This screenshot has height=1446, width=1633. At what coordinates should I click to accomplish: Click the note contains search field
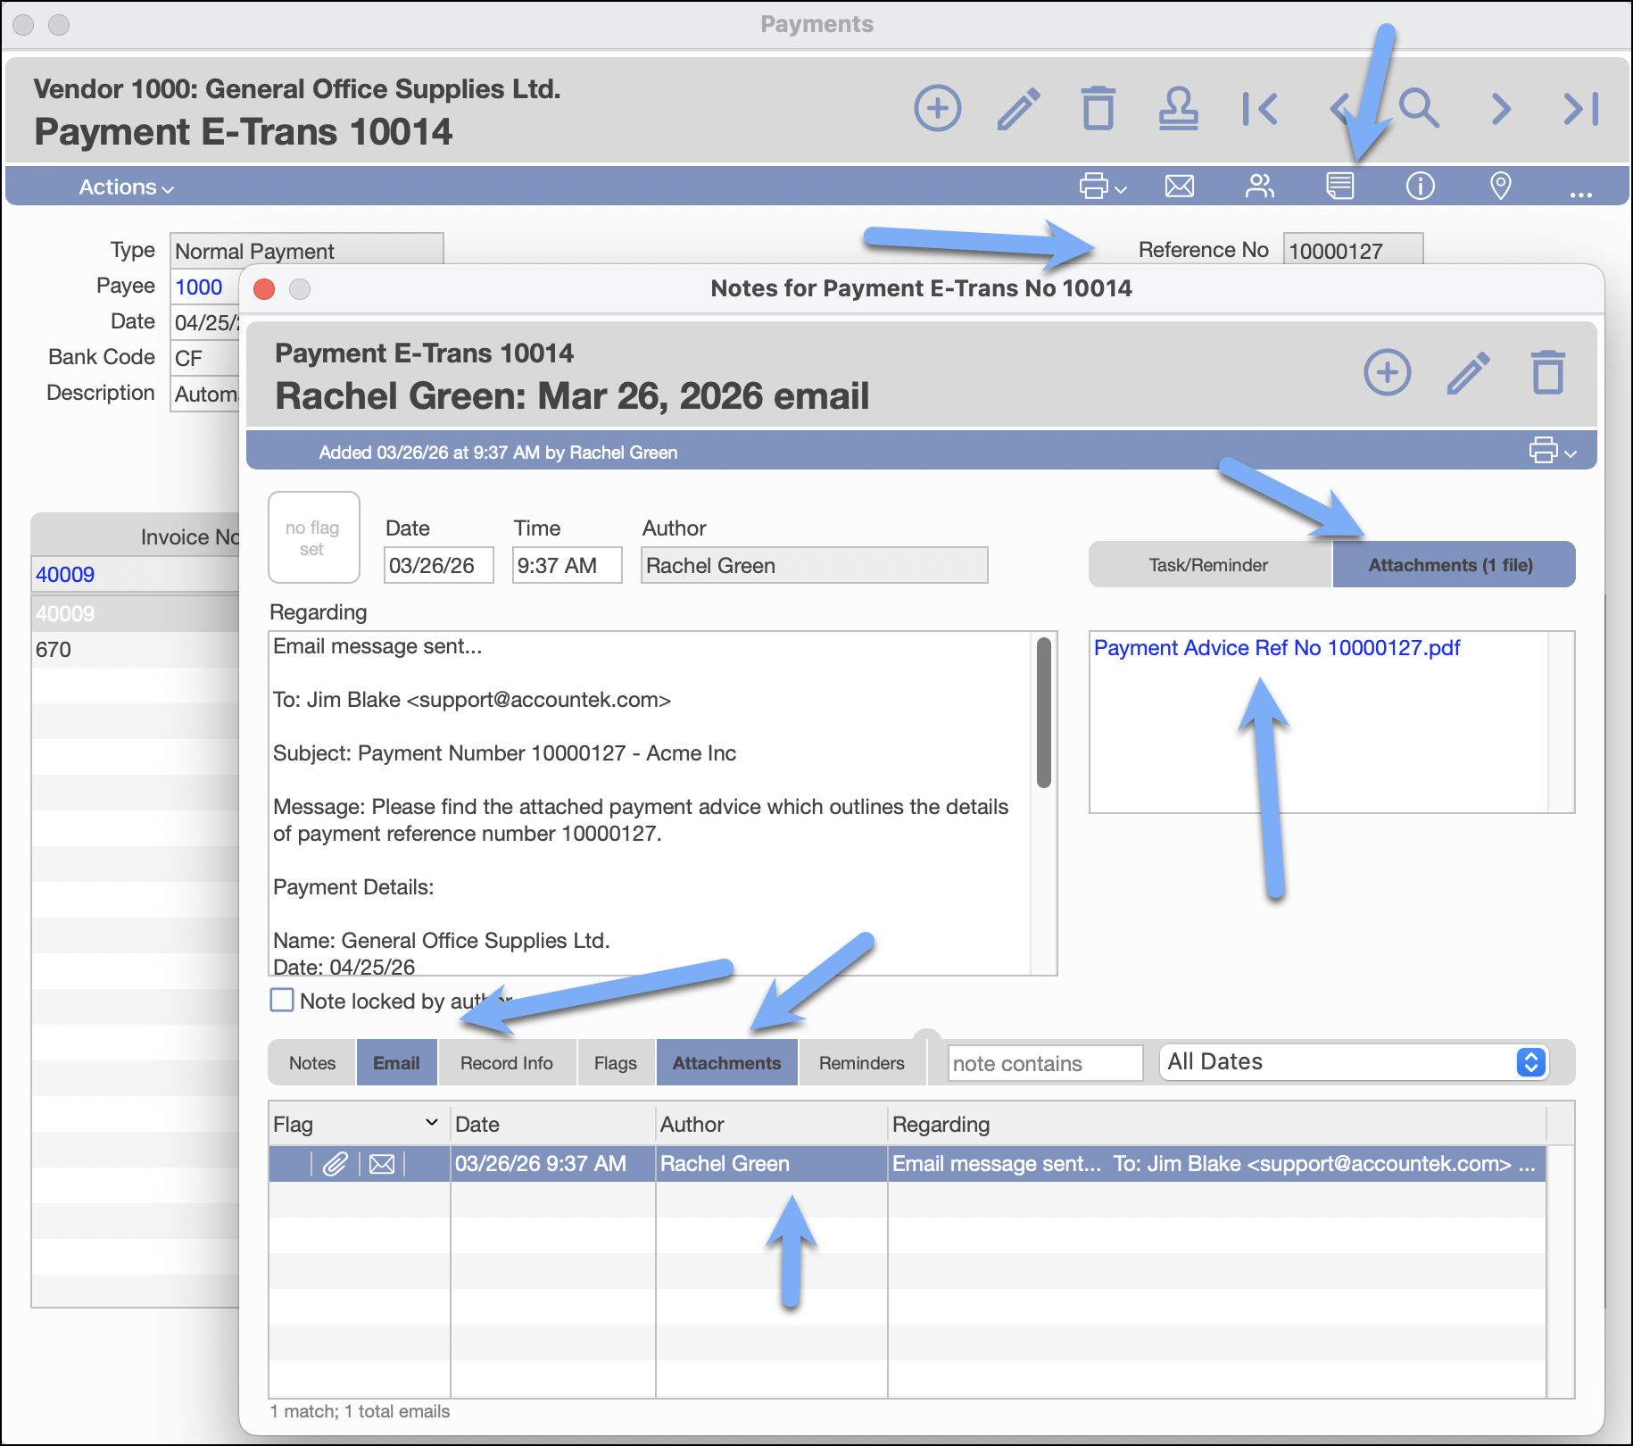pos(1045,1063)
